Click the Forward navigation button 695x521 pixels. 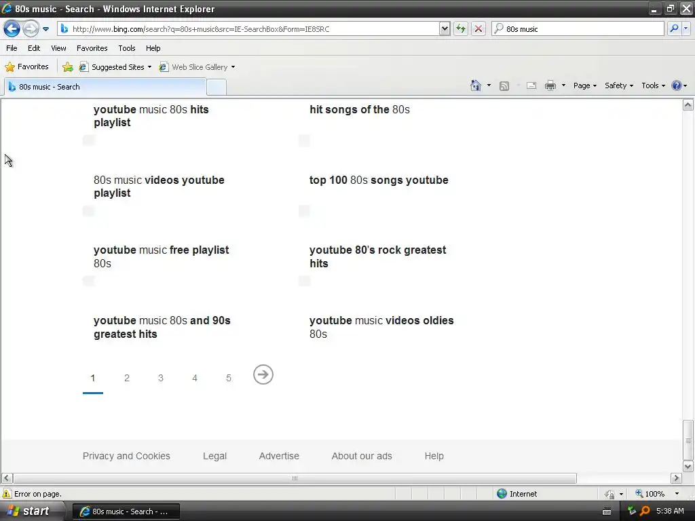[31, 29]
